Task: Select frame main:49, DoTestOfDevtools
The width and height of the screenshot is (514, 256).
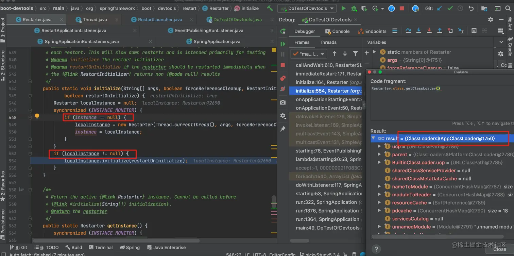Action: tap(326, 228)
